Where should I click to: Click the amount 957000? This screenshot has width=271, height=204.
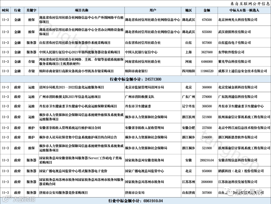click(207, 42)
